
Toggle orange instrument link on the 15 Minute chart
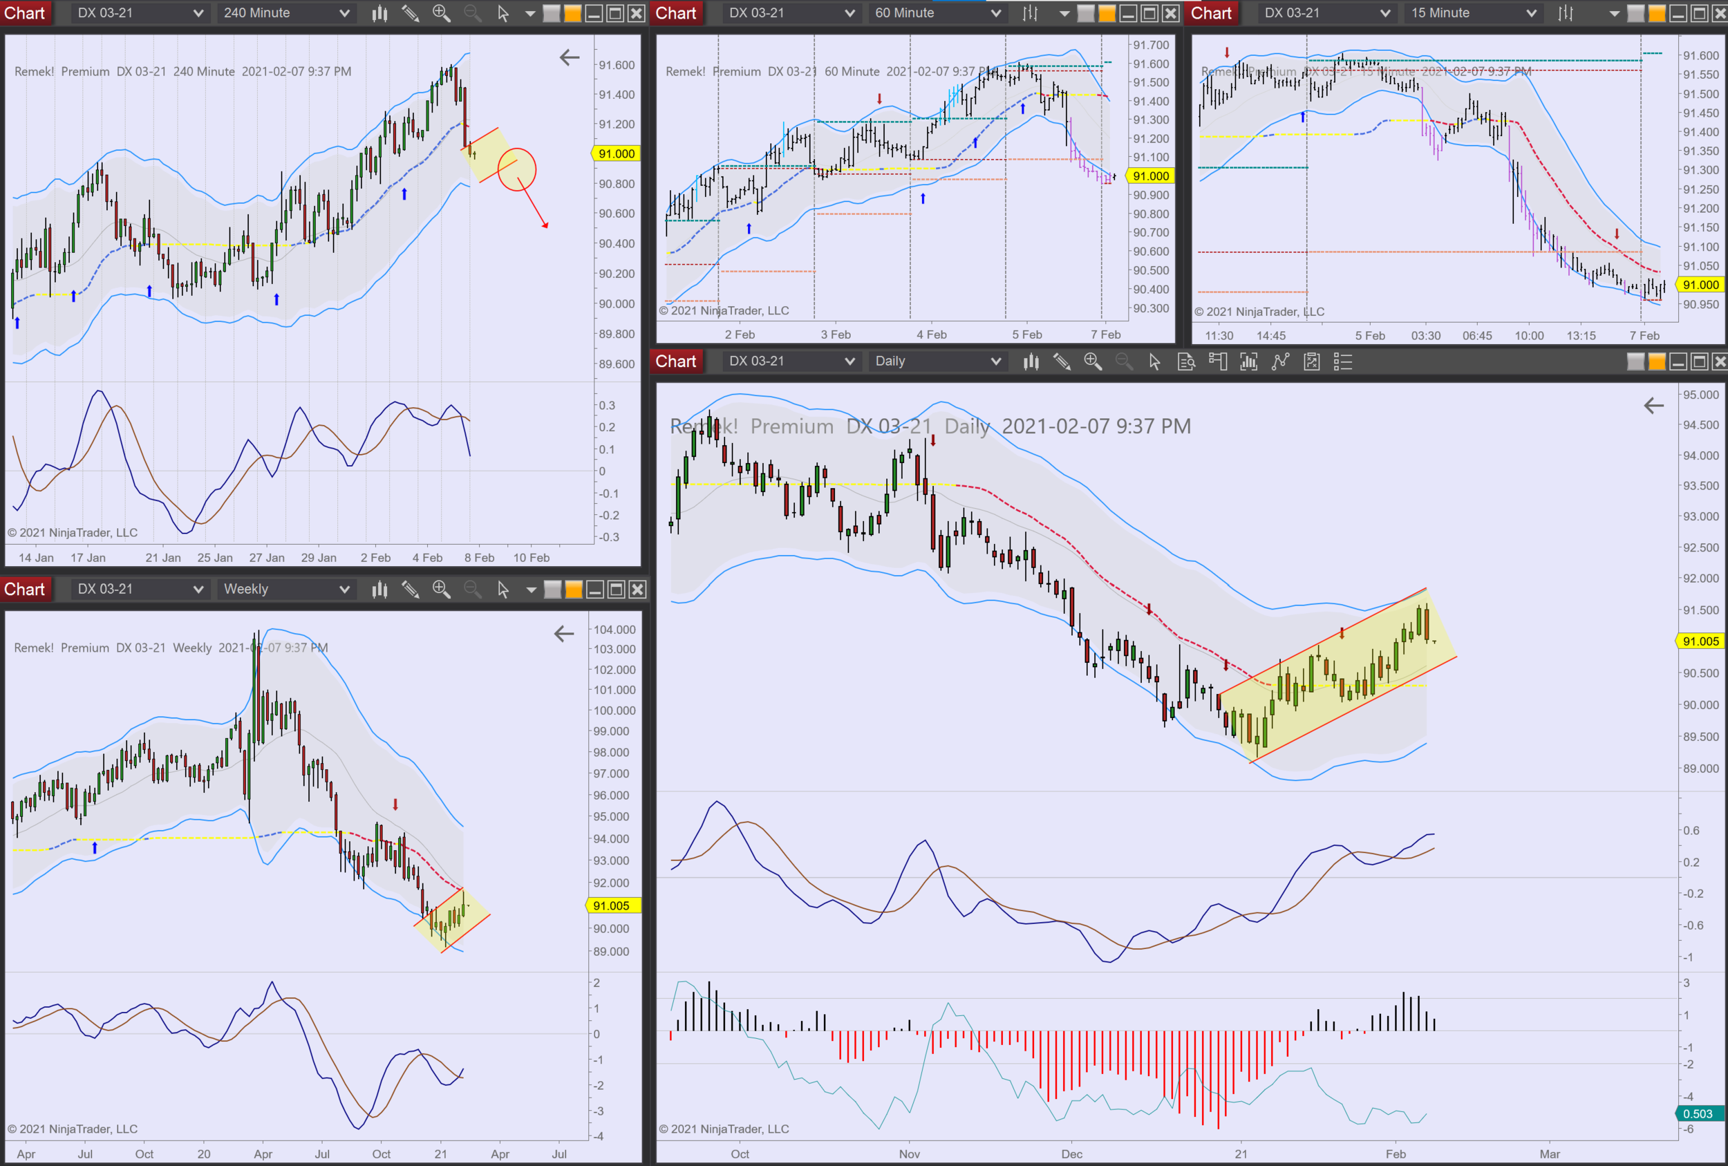pos(1657,13)
